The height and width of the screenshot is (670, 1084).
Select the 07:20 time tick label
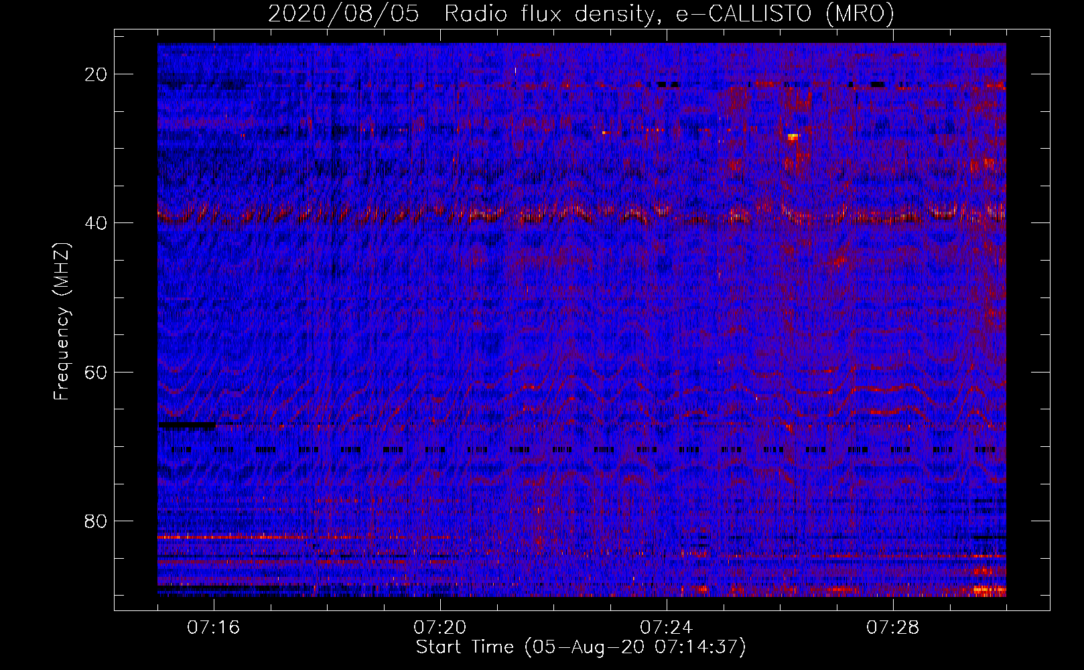[x=440, y=628]
